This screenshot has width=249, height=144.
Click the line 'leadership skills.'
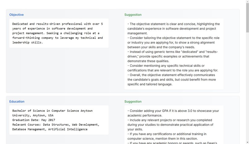(27, 42)
